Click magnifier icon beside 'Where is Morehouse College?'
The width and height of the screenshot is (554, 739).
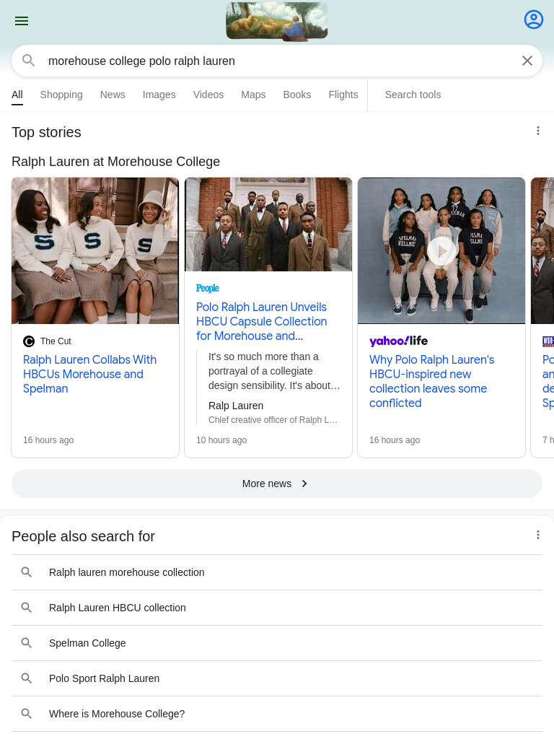(x=27, y=714)
